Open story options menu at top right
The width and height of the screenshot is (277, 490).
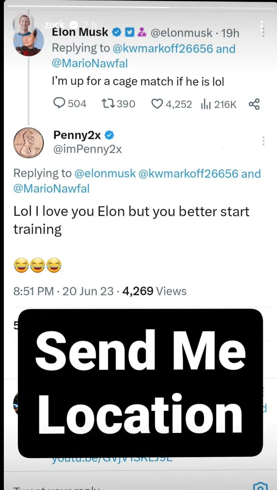coord(262,28)
